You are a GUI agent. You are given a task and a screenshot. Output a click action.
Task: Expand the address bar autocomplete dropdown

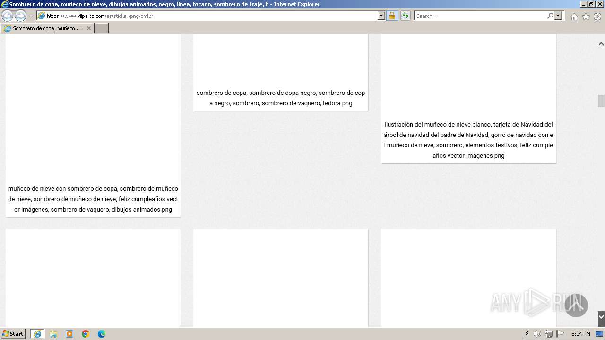click(x=381, y=16)
